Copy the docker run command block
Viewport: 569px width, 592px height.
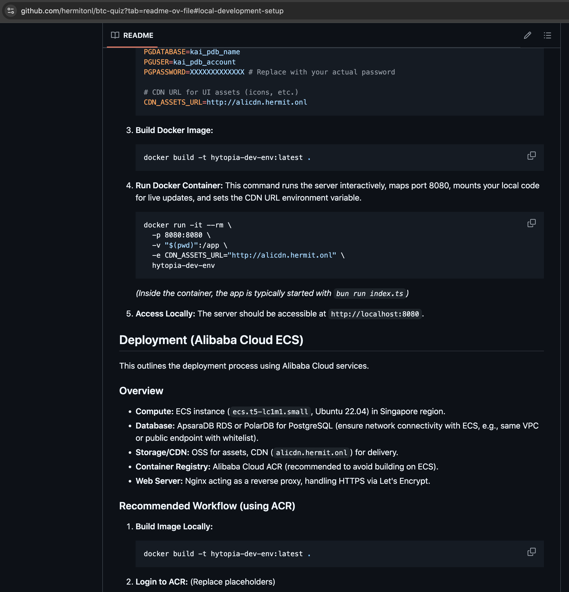(x=531, y=223)
